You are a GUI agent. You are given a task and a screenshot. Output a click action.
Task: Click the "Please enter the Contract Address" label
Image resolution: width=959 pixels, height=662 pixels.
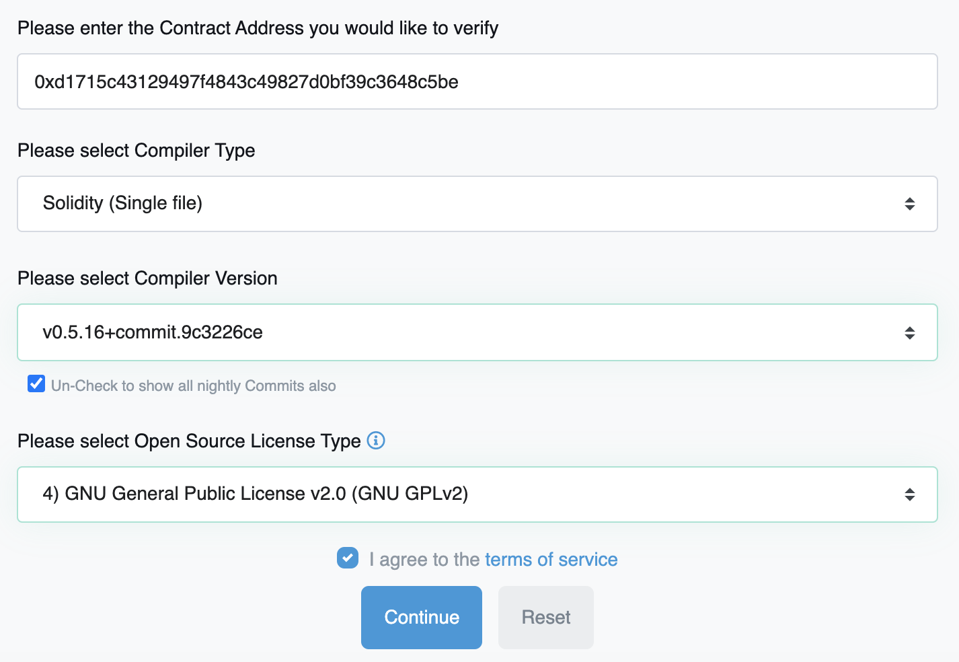pyautogui.click(x=258, y=28)
